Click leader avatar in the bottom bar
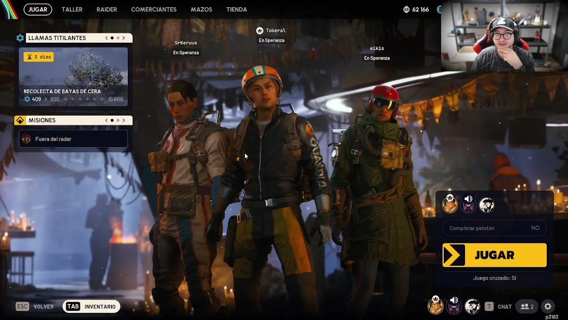568x320 pixels. 436,306
